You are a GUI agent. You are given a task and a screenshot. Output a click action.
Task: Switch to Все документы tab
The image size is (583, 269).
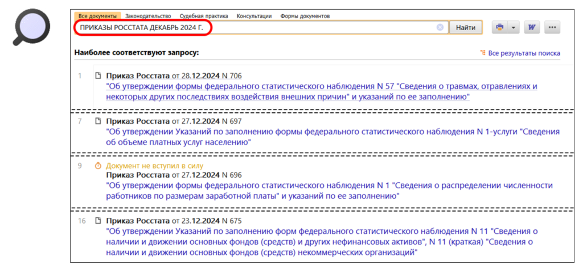(98, 16)
